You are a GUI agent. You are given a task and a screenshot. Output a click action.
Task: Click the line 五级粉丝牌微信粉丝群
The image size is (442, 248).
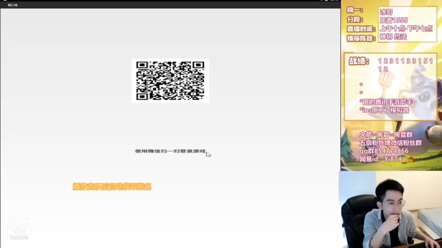coord(391,143)
